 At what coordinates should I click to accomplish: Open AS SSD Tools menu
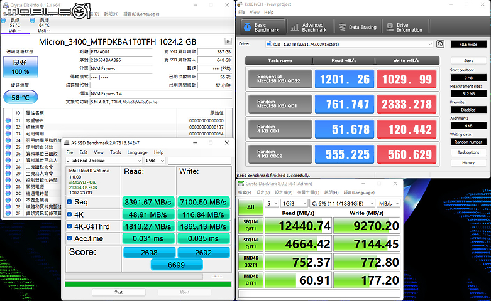[x=115, y=152]
